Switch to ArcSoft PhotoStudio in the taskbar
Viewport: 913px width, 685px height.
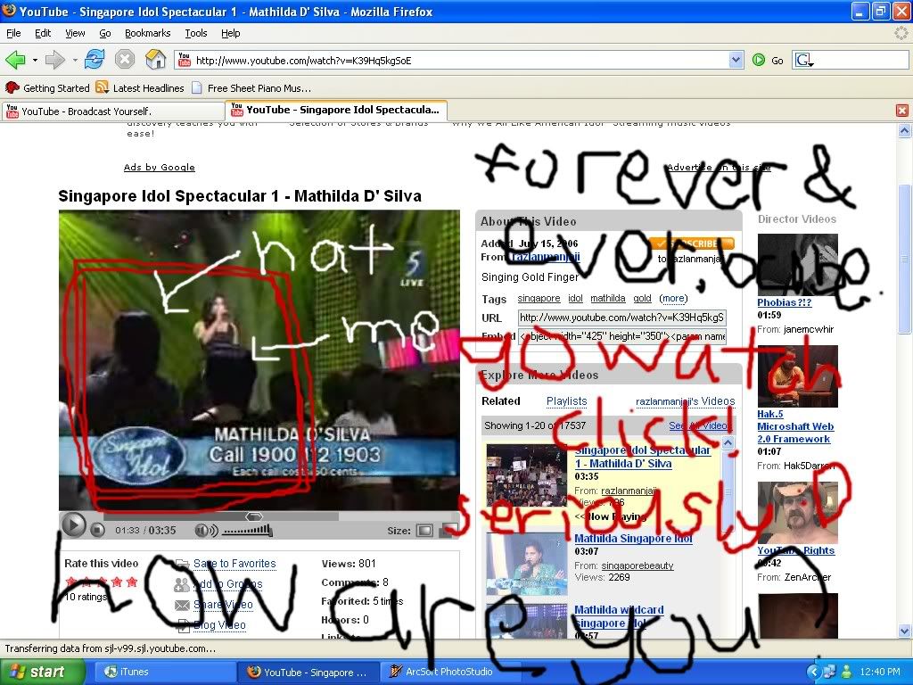coord(448,673)
